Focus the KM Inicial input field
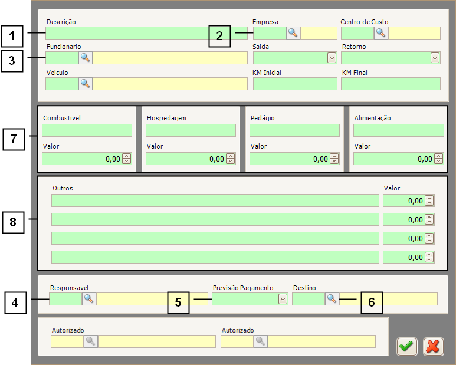 [x=295, y=84]
